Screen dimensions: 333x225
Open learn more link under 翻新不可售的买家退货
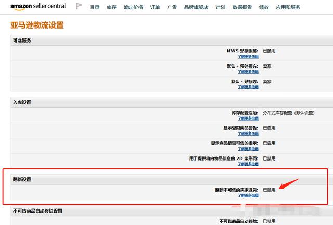point(248,195)
